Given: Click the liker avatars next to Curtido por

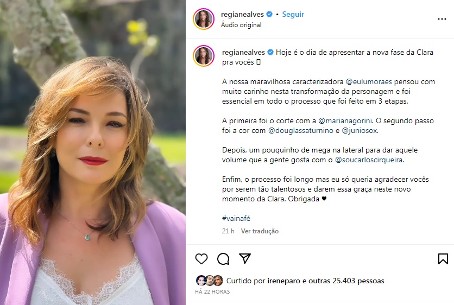Looking at the screenshot, I should tap(210, 281).
